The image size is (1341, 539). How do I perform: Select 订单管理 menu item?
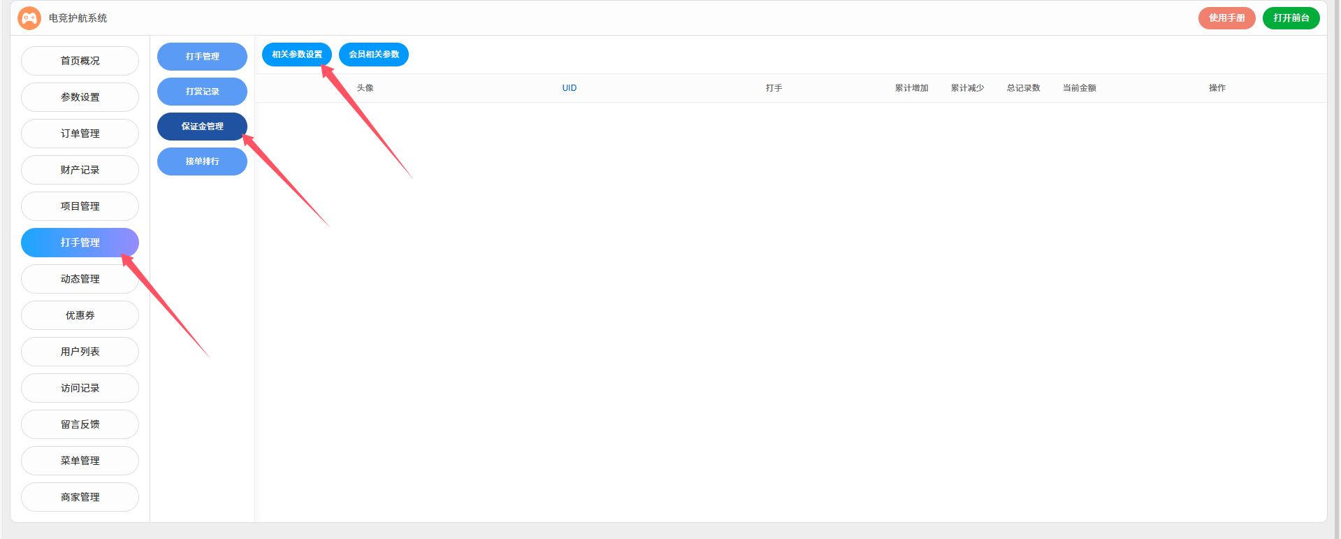point(80,134)
